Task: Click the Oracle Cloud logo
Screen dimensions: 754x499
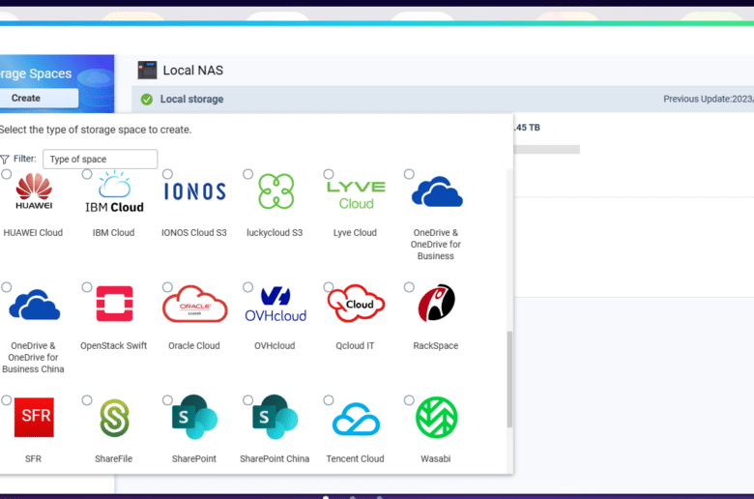Action: click(194, 304)
